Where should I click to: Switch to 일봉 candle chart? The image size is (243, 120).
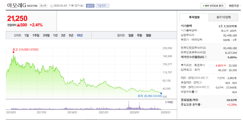point(131,35)
